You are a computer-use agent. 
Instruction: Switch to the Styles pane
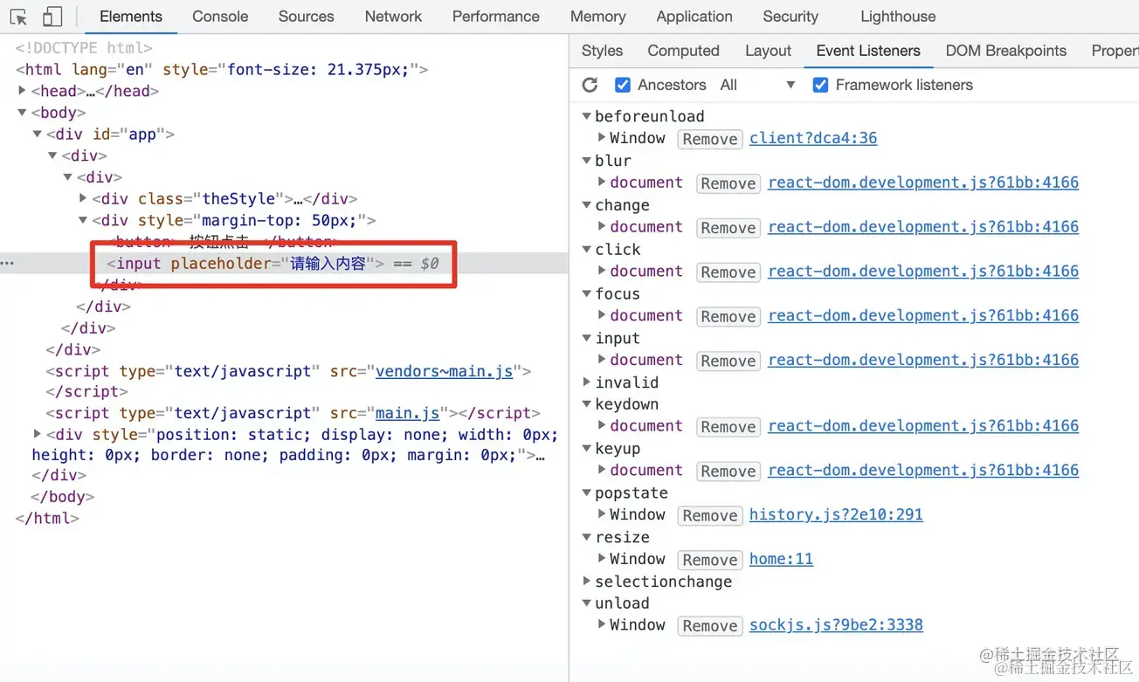602,51
